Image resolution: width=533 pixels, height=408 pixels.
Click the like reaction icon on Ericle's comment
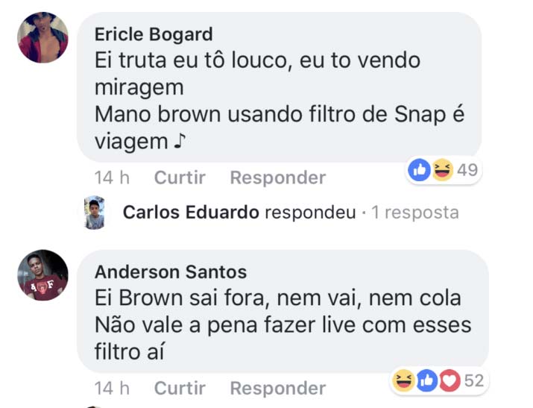point(419,169)
